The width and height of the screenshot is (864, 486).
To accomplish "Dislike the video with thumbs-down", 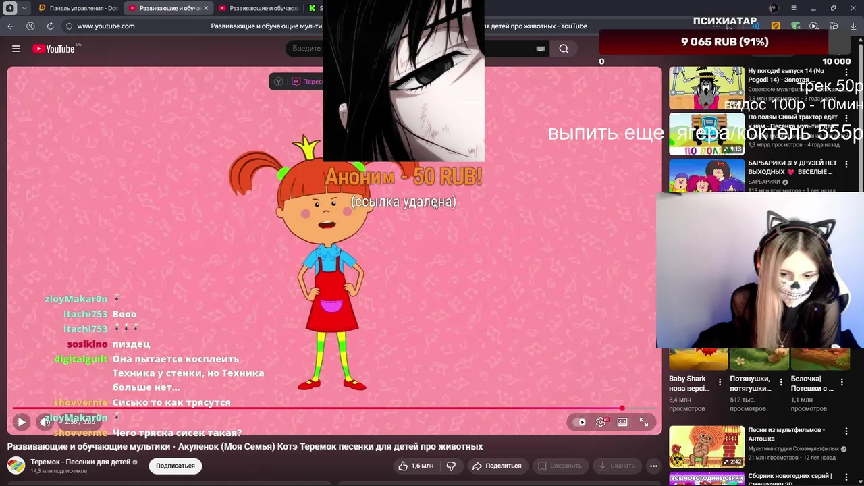I will [451, 466].
